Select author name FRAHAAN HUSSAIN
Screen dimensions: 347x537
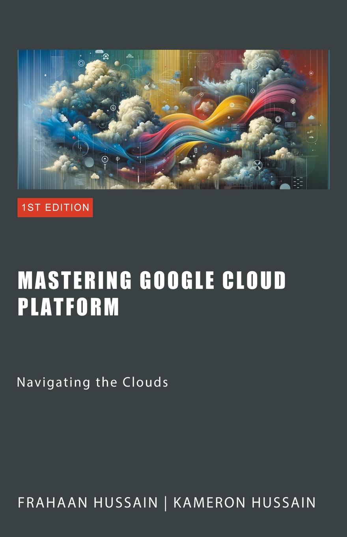pos(88,503)
